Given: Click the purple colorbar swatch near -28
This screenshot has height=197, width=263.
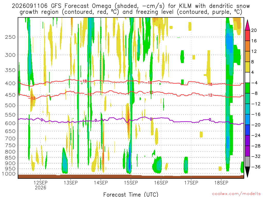Looking at the screenshot, I should tap(247, 141).
